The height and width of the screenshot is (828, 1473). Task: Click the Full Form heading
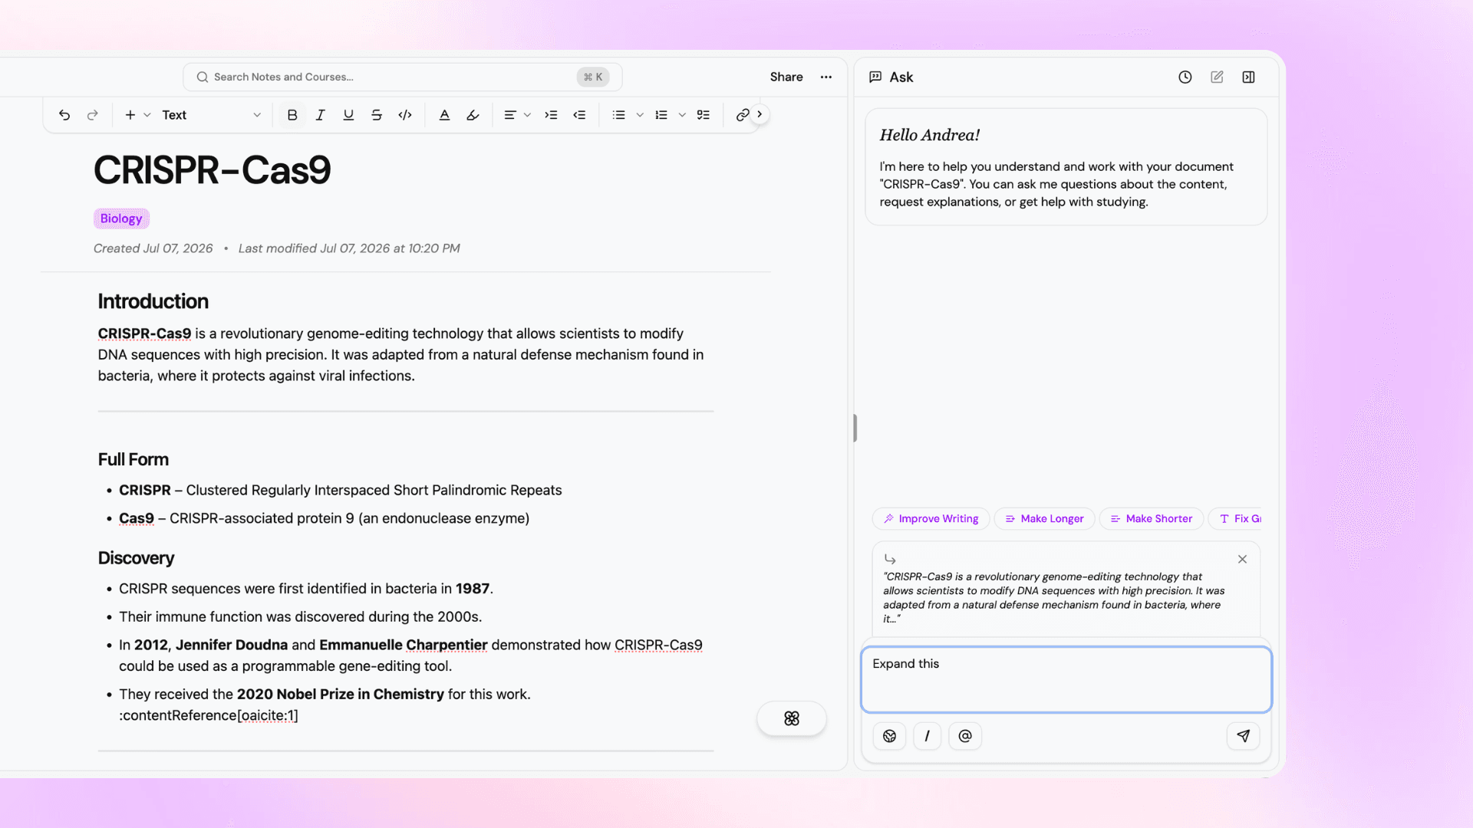133,459
